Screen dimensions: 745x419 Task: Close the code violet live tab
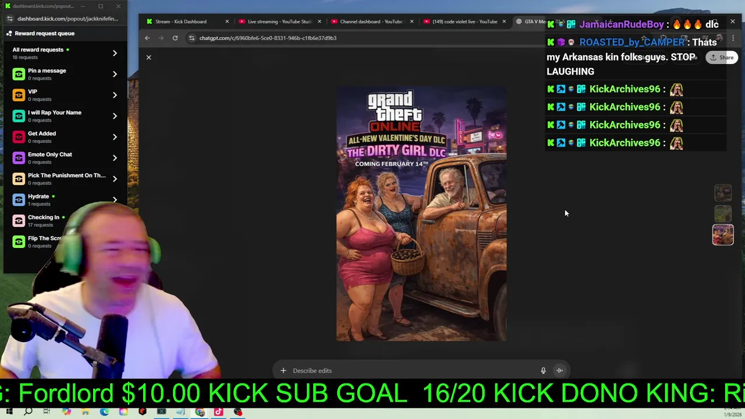click(x=504, y=22)
